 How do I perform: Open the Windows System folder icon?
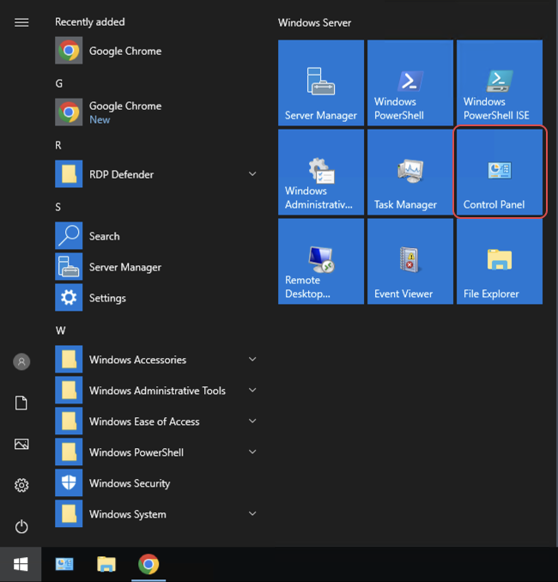tap(69, 513)
